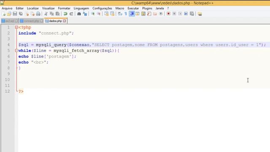Click the closing ?> tag

pos(21,91)
